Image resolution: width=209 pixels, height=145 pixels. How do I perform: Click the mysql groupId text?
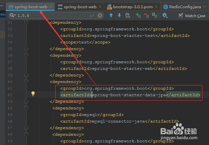tap(91, 115)
